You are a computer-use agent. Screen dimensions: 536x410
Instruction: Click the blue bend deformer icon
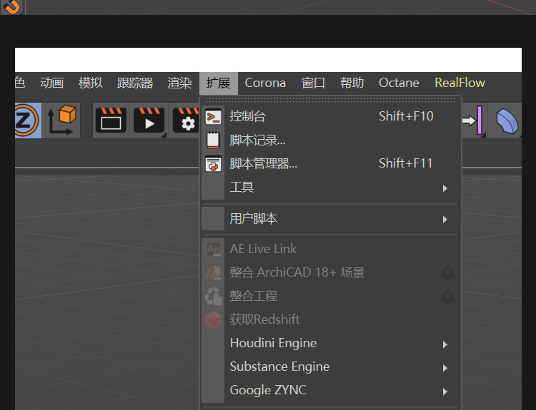[x=507, y=121]
